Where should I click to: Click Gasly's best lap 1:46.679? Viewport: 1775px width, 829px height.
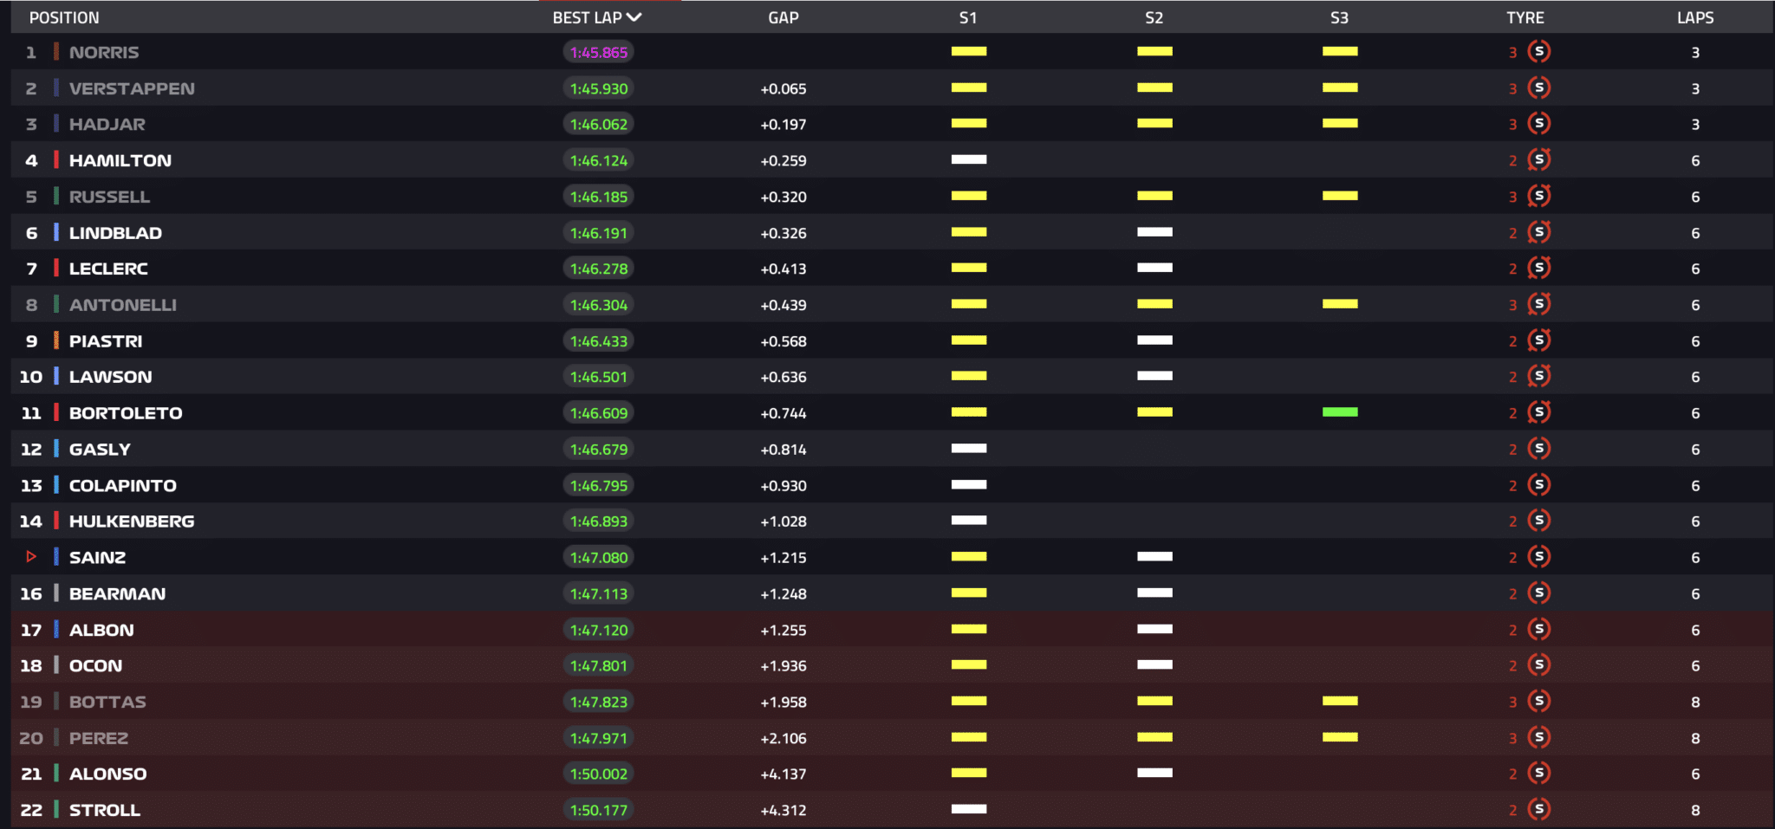tap(599, 450)
